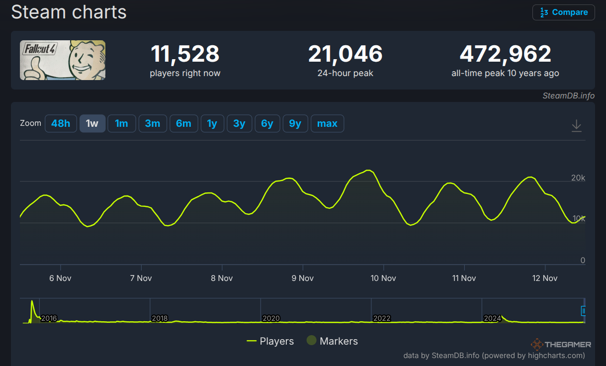Image resolution: width=606 pixels, height=366 pixels.
Task: Select the 48h zoom option
Action: coord(61,123)
